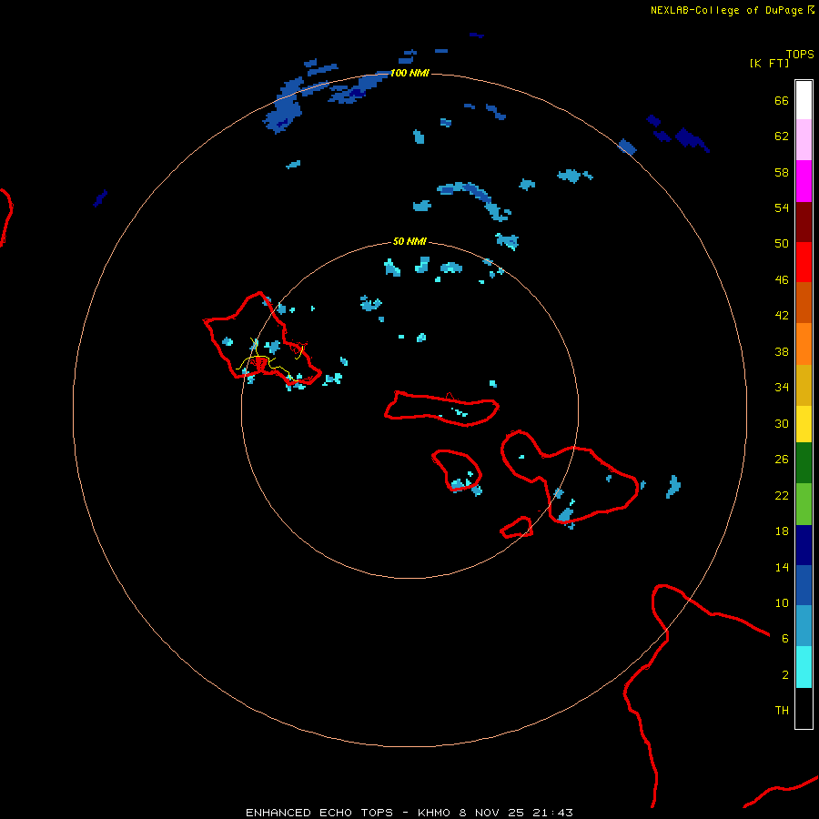Click the gold 34 kft legend swatch
The width and height of the screenshot is (819, 819).
point(804,385)
